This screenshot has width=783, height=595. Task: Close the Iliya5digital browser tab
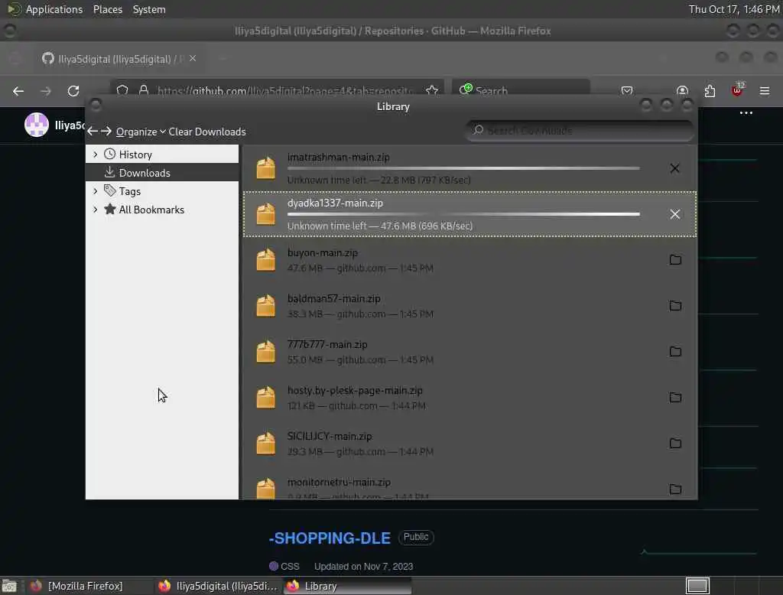[x=193, y=58]
